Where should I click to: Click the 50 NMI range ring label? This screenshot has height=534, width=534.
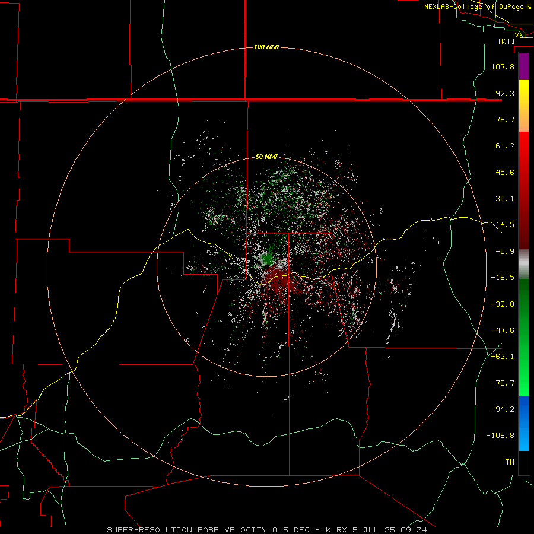tap(266, 157)
